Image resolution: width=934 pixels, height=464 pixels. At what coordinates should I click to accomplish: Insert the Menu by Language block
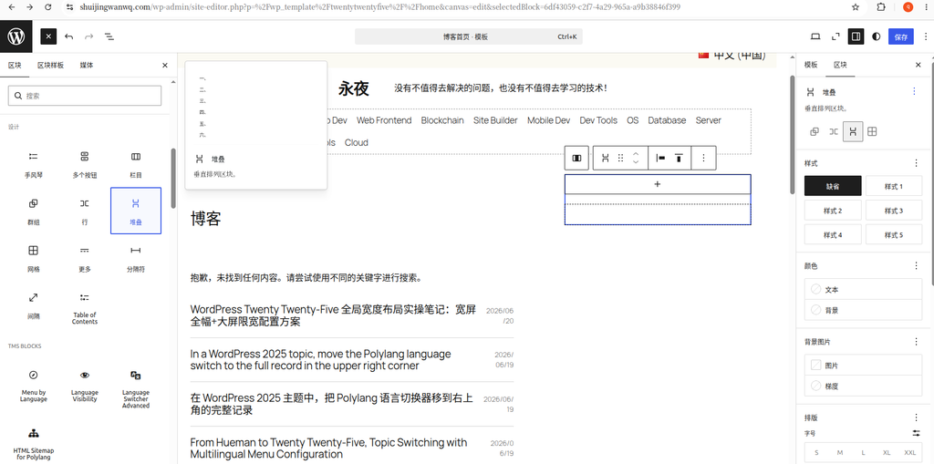pos(34,386)
